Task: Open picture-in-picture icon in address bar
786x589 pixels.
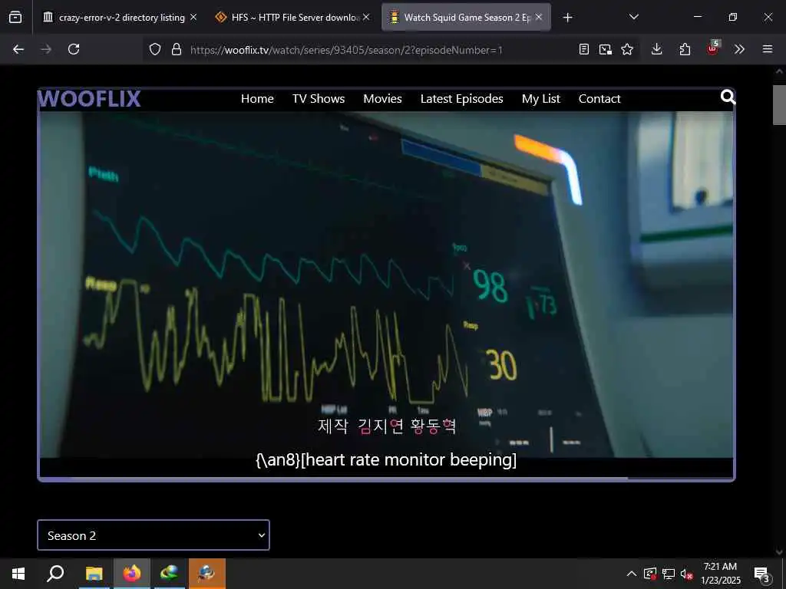Action: [x=605, y=49]
